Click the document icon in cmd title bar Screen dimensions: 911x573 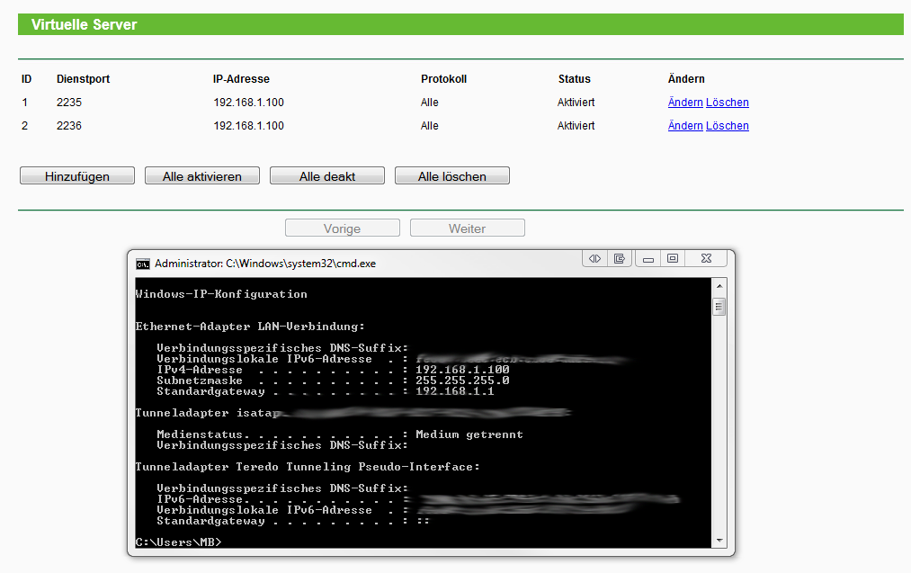[620, 258]
